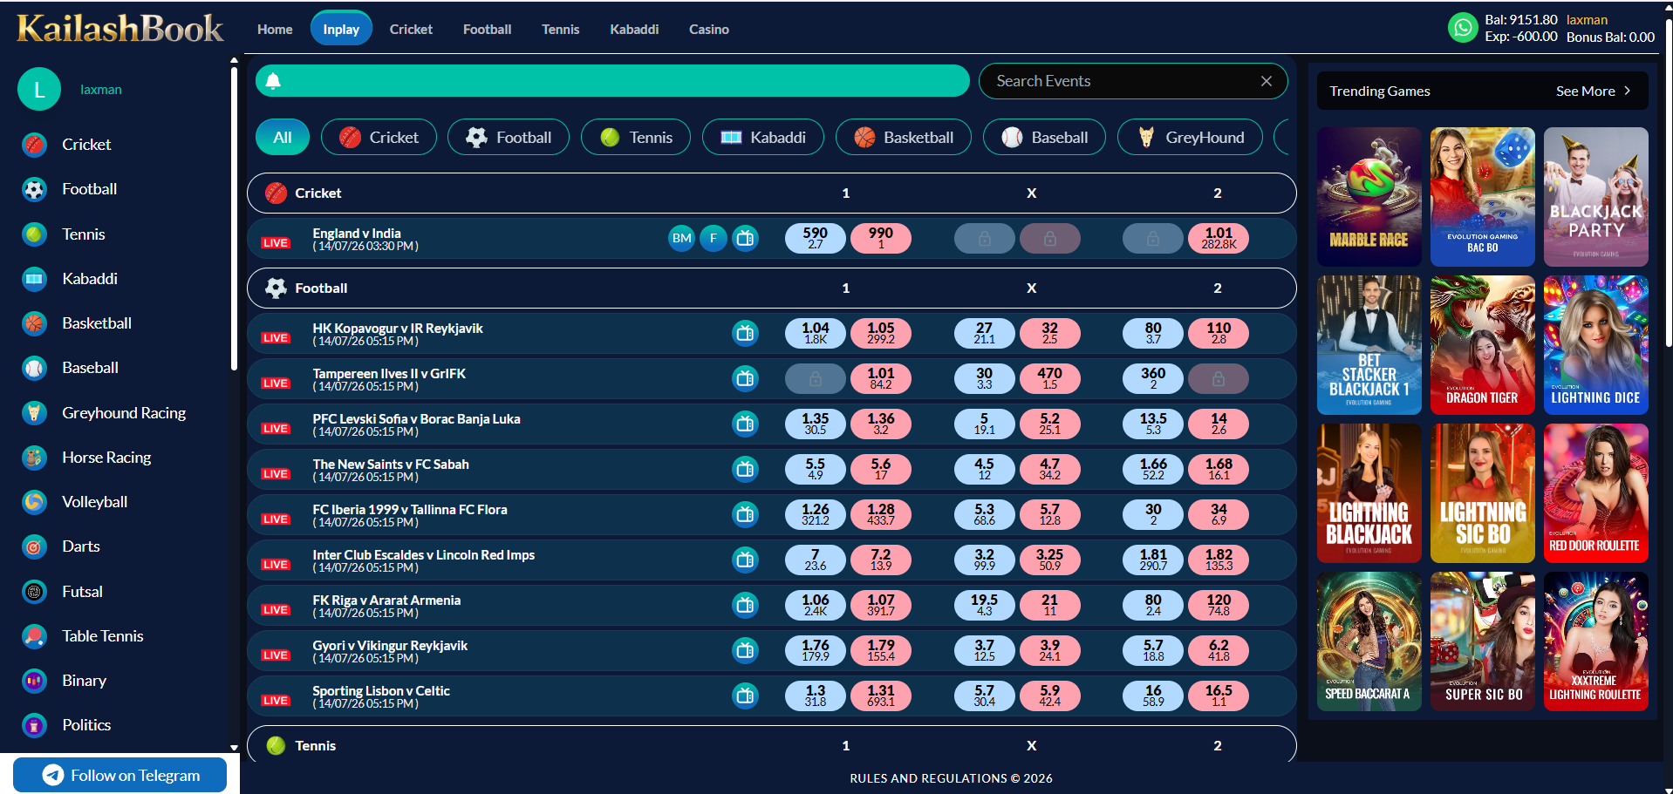The image size is (1673, 794).
Task: Open Basketball icon in left sidebar
Action: 34,323
